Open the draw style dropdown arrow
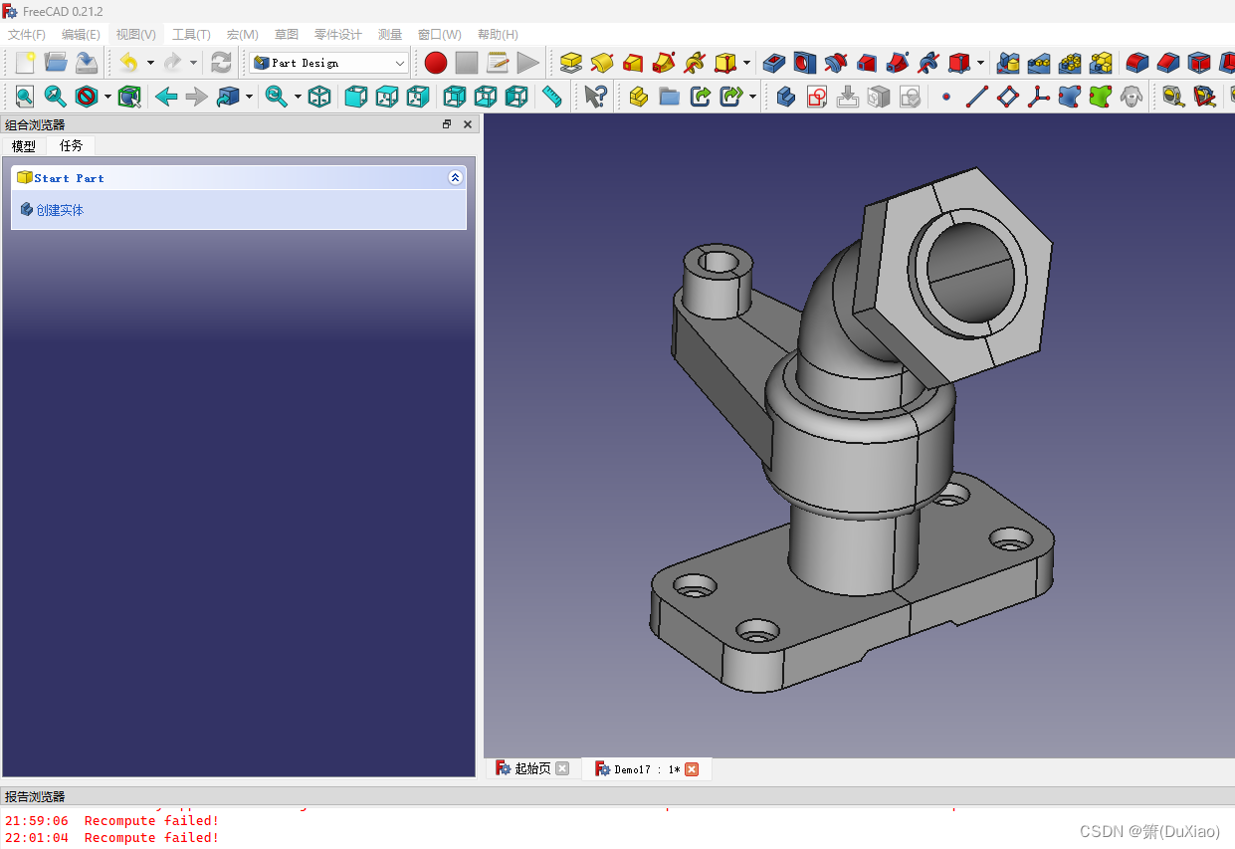1235x849 pixels. pos(107,97)
